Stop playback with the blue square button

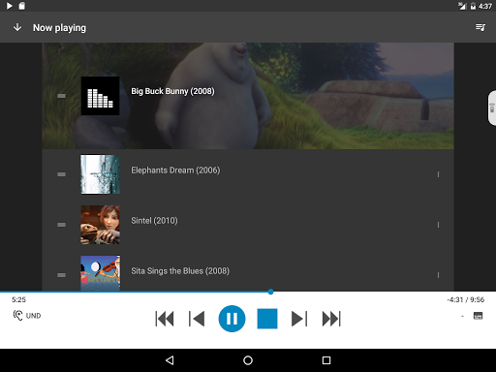pyautogui.click(x=267, y=319)
